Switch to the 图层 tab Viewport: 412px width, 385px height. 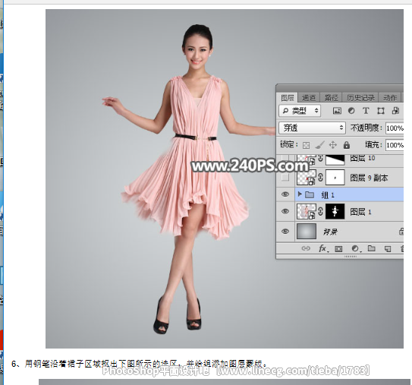pos(288,98)
